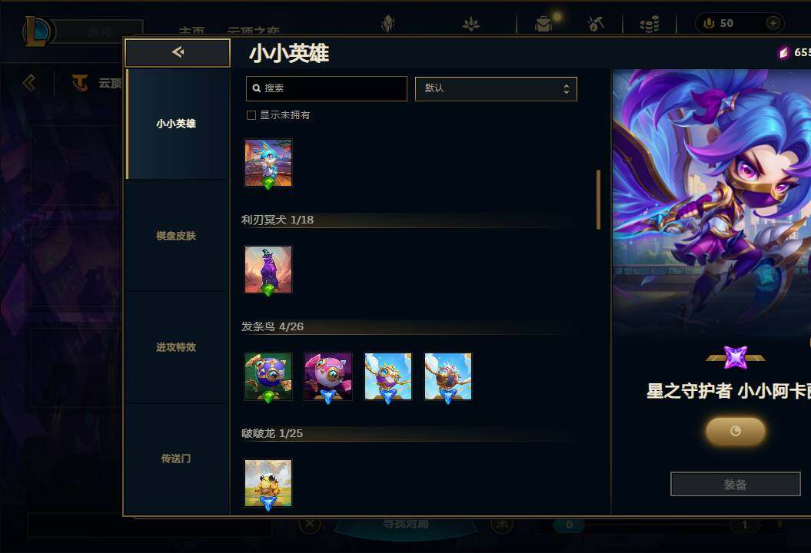The image size is (811, 553).
Task: Select the pink 发条鸟 little legend
Action: click(x=328, y=377)
